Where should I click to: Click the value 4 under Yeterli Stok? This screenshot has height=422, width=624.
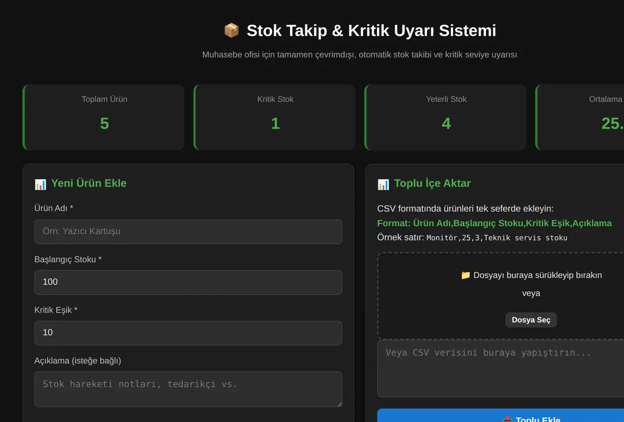446,123
